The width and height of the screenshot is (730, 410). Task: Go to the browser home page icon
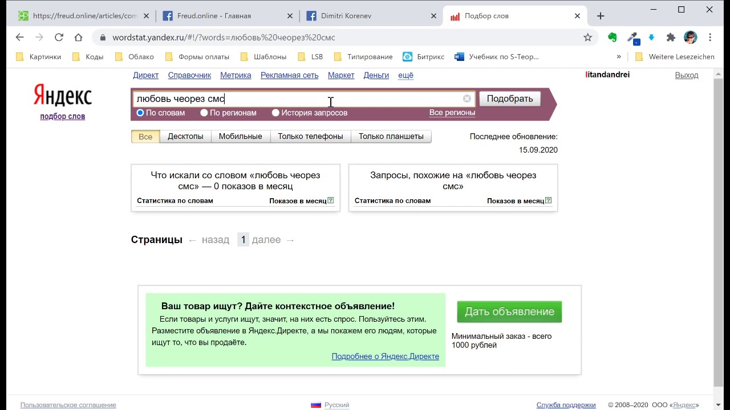[x=78, y=38]
